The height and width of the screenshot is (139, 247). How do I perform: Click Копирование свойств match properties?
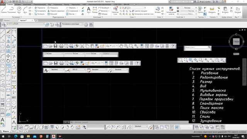[x=171, y=11]
